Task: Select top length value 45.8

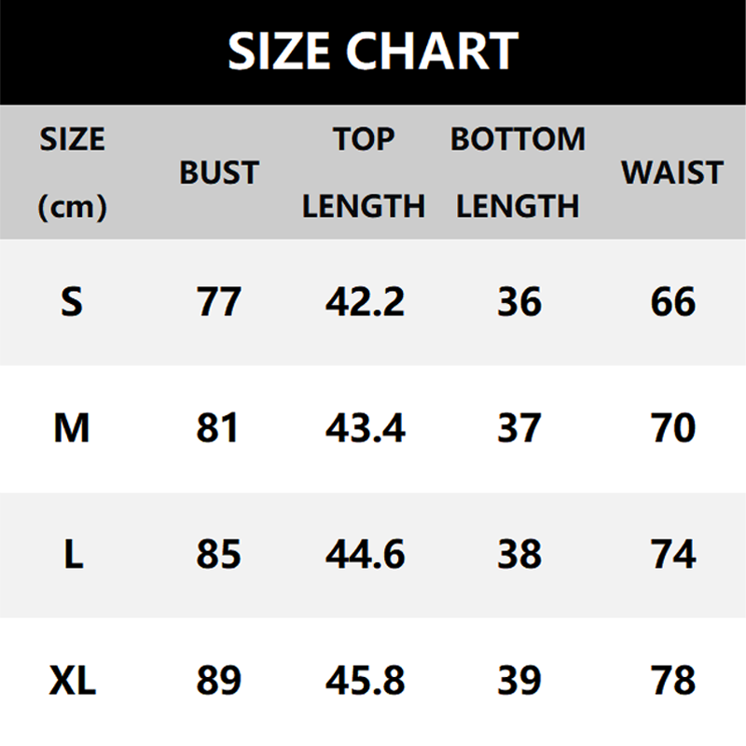Action: (x=365, y=681)
